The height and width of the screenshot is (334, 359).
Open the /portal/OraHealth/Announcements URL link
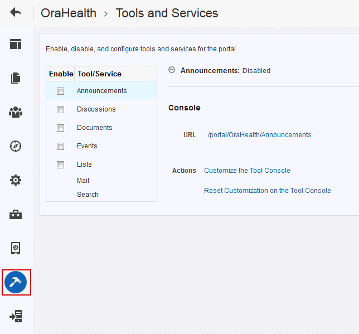[x=259, y=135]
